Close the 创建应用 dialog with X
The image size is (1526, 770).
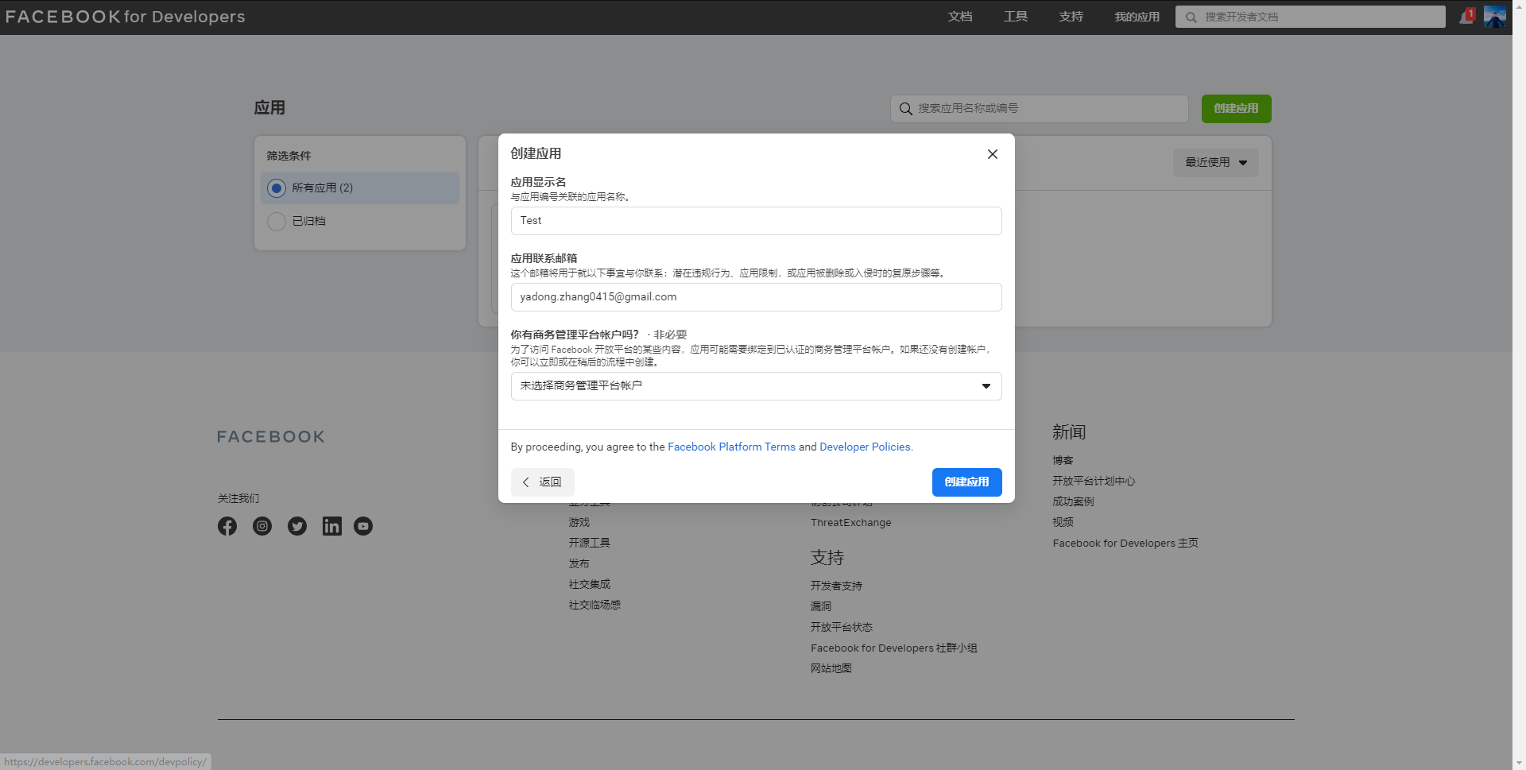(992, 154)
